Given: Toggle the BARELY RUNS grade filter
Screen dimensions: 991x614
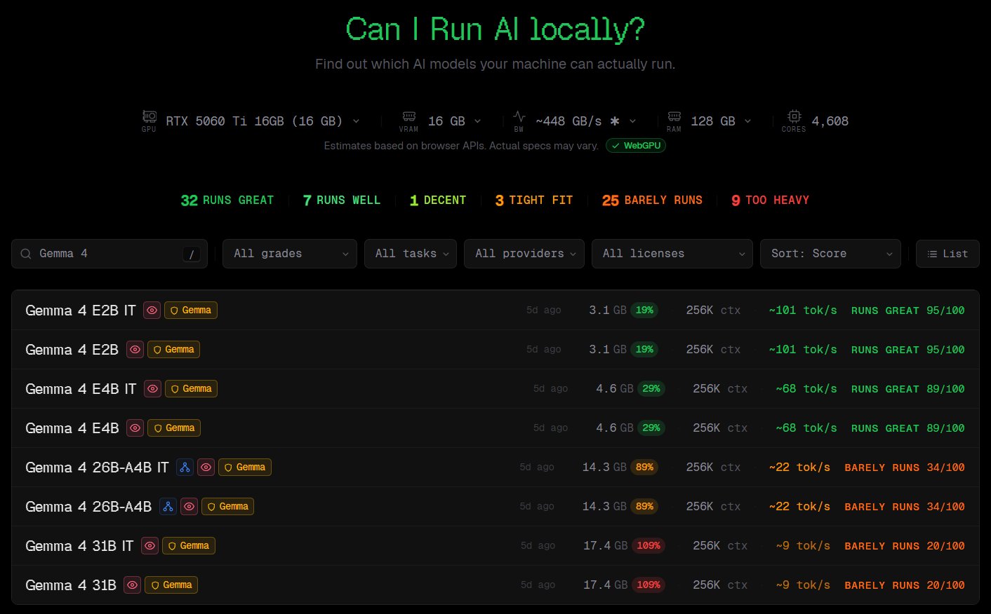Looking at the screenshot, I should pos(652,200).
